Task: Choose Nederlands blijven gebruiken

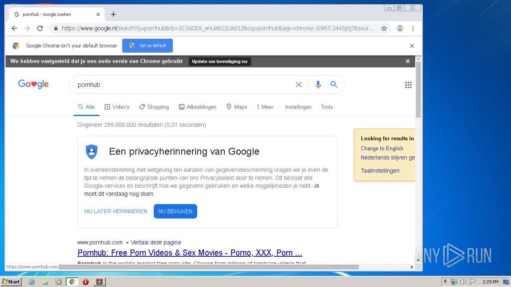Action: tap(388, 157)
